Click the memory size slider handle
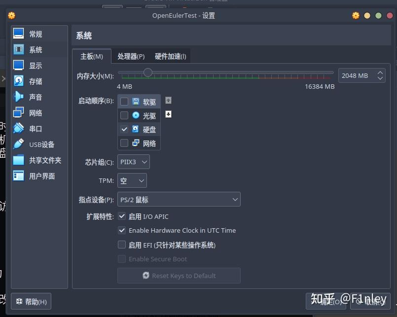 148,72
